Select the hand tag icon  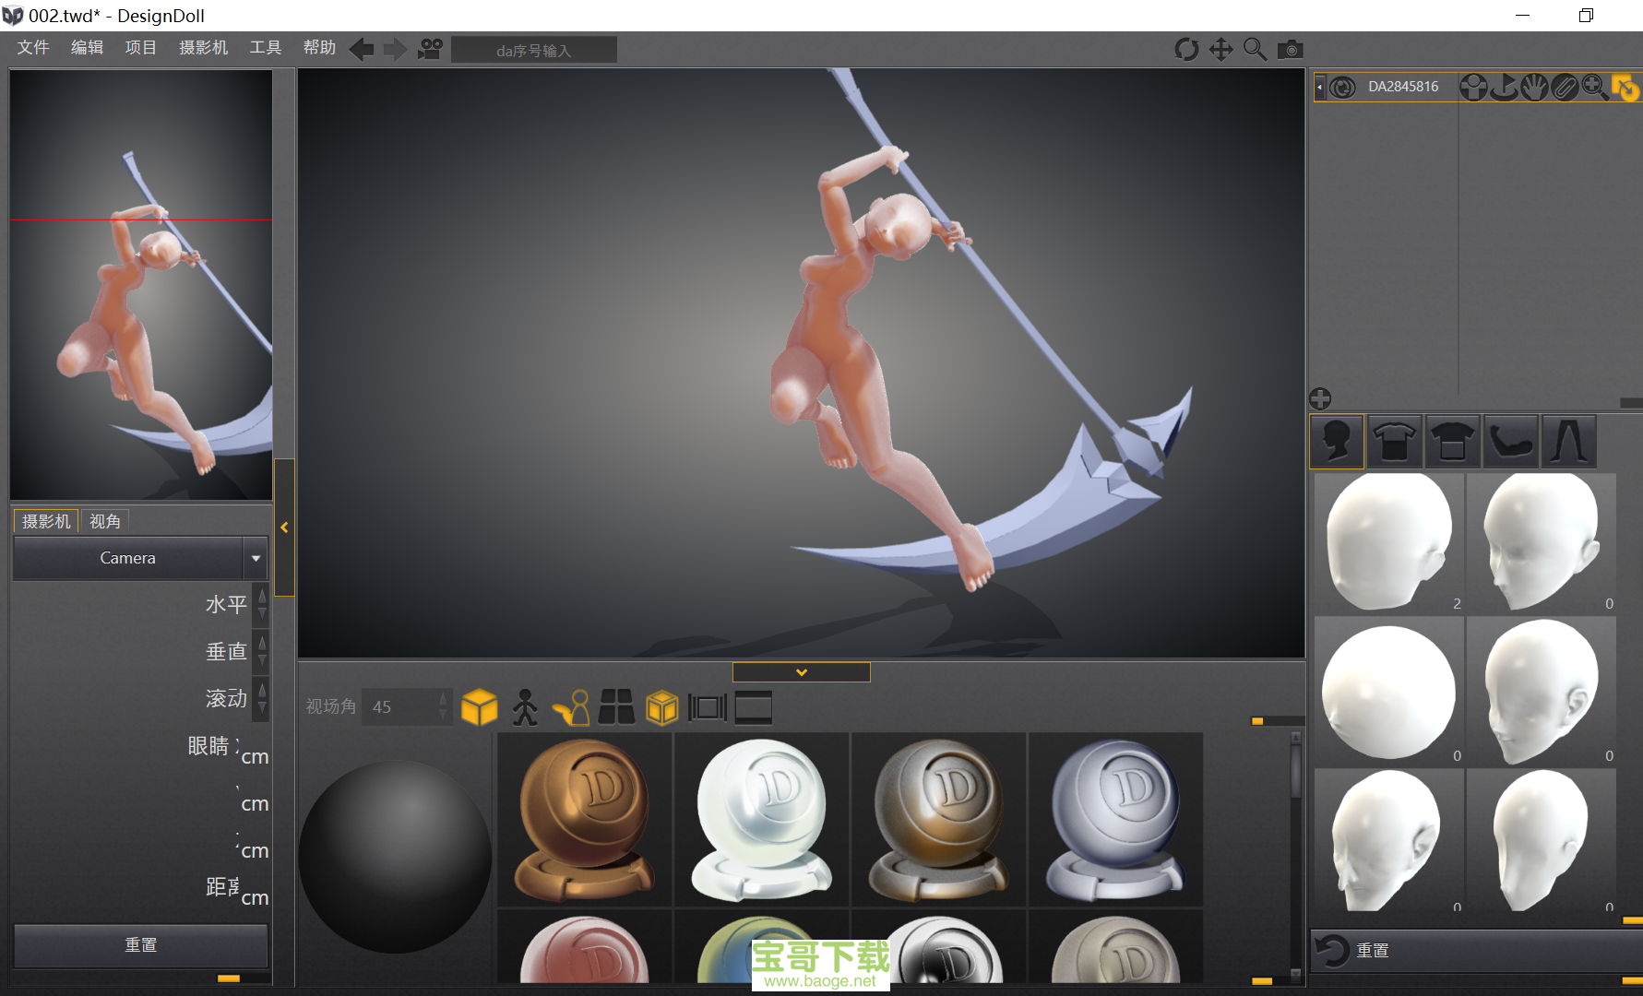[x=1534, y=87]
